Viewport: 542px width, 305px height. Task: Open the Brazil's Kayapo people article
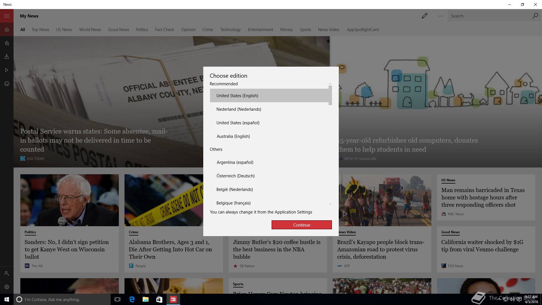381,249
